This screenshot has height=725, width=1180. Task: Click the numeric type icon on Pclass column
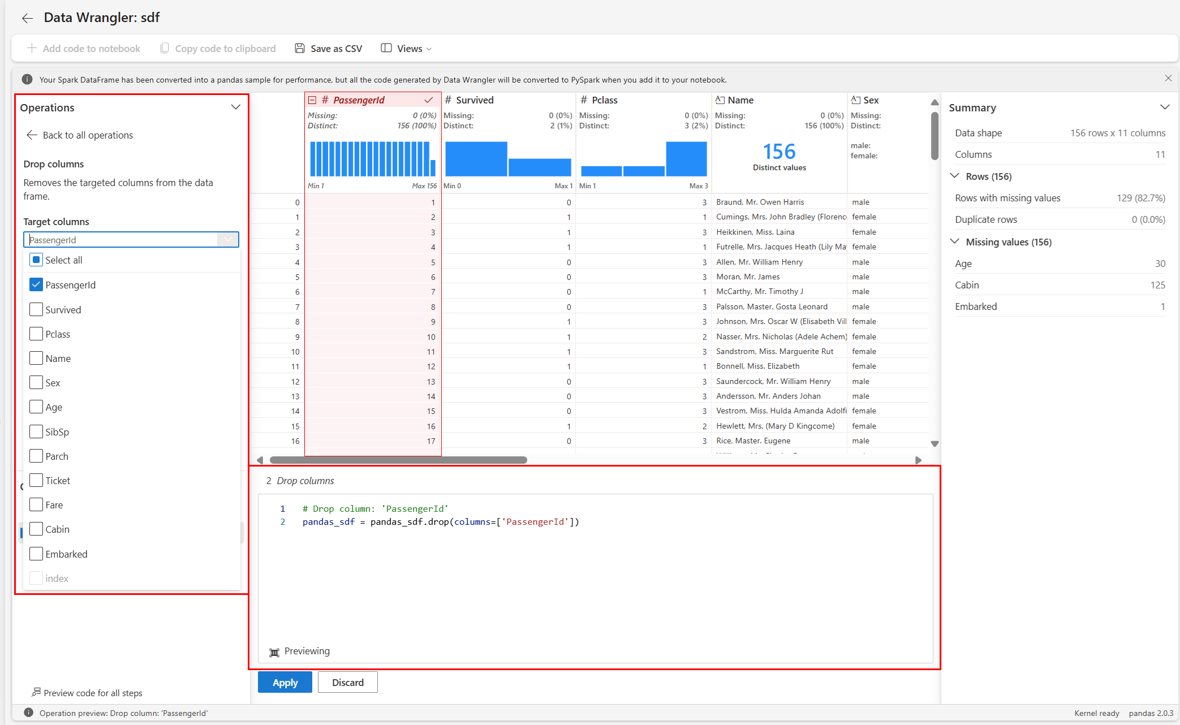584,100
